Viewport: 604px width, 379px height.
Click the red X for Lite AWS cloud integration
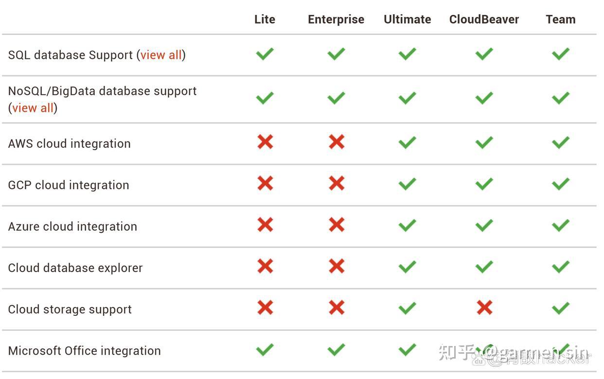(265, 142)
